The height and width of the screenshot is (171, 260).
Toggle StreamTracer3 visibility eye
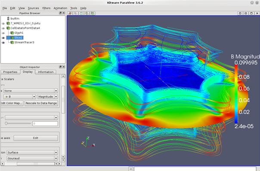pyautogui.click(x=3, y=43)
